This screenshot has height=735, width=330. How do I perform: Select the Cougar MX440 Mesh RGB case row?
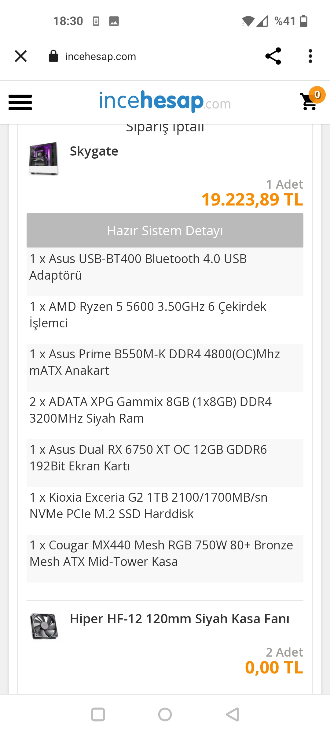pyautogui.click(x=165, y=559)
